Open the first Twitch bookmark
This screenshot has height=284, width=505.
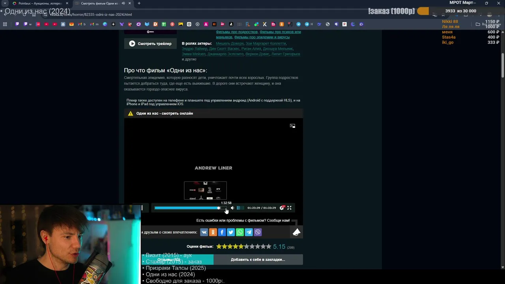pyautogui.click(x=17, y=24)
